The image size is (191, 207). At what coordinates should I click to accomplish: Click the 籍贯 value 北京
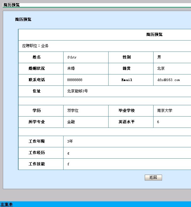click(x=161, y=68)
